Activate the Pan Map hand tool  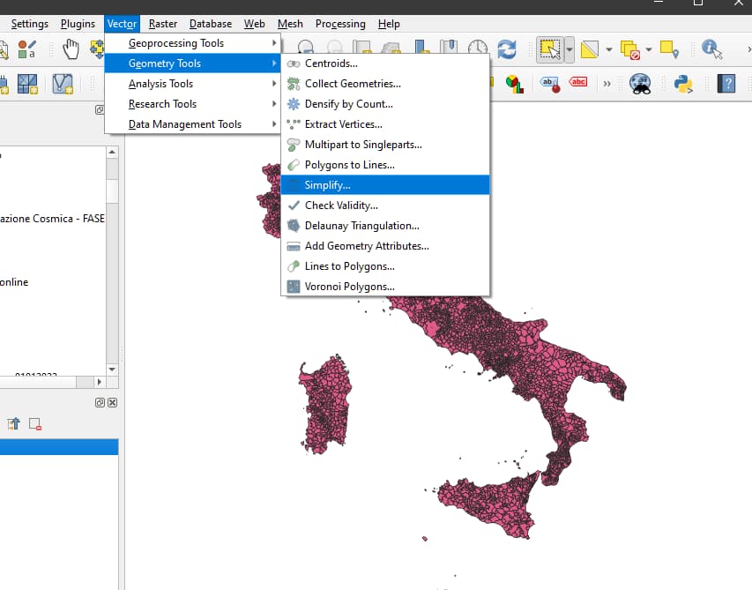pos(71,49)
